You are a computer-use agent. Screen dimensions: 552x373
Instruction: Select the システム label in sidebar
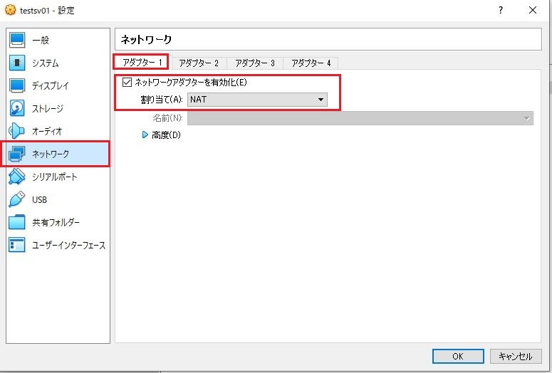[x=46, y=63]
